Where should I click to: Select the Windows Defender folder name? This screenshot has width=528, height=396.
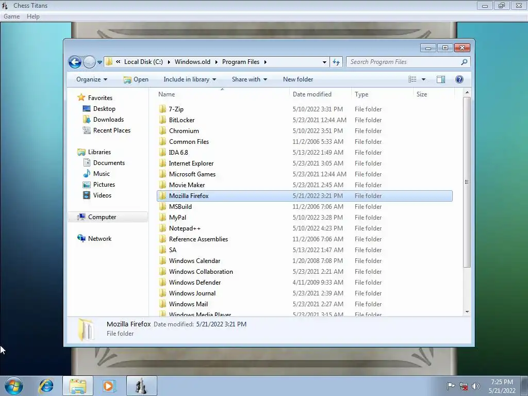pos(195,282)
